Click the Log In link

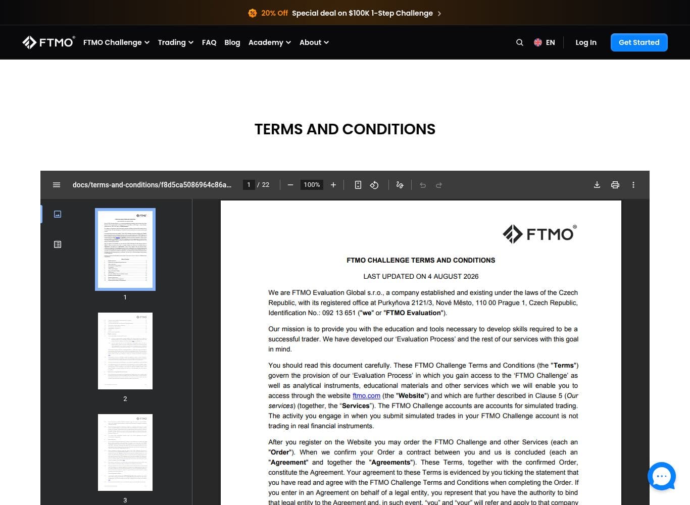pos(586,42)
